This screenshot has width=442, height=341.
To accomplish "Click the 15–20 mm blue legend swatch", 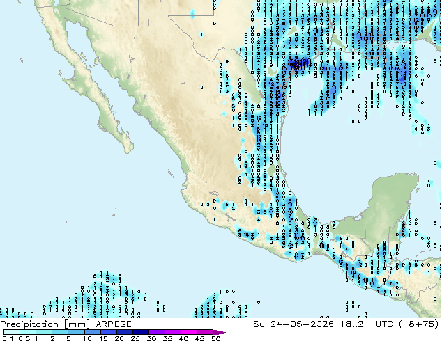I will point(109,332).
